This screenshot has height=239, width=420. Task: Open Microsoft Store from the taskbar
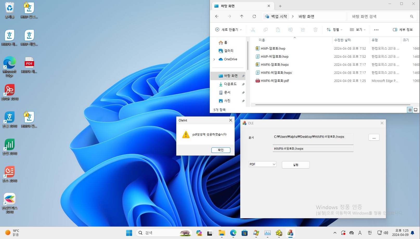click(244, 233)
